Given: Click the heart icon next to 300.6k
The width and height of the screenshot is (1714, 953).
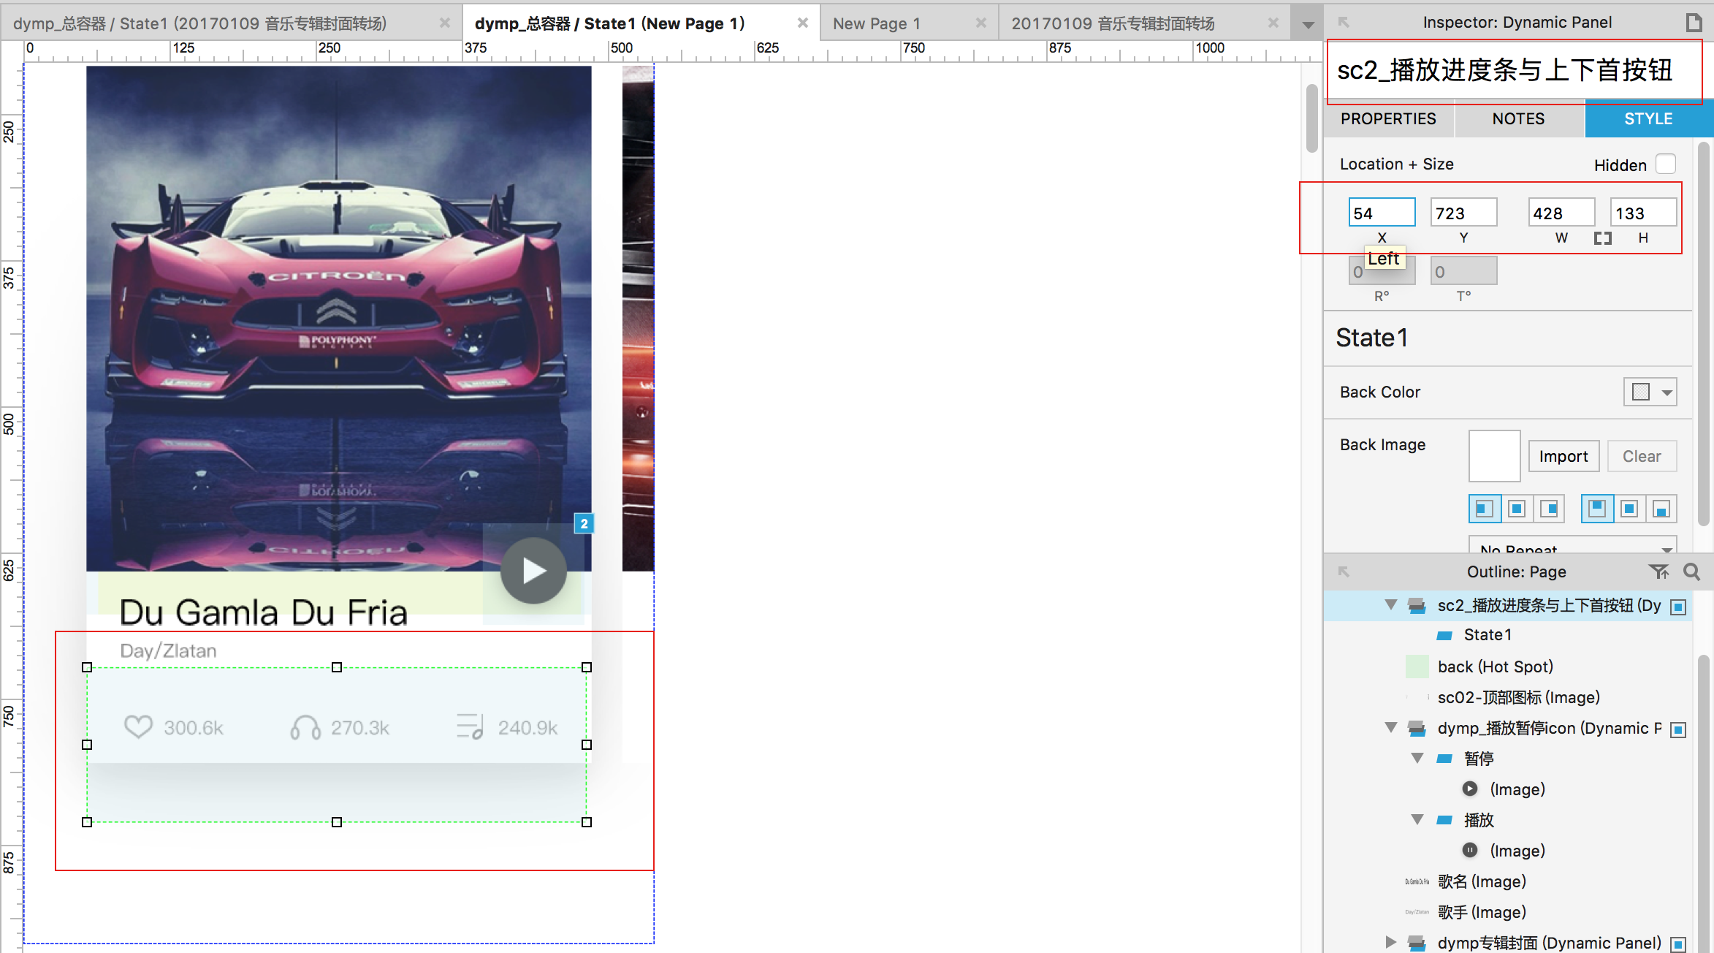Looking at the screenshot, I should pos(138,727).
